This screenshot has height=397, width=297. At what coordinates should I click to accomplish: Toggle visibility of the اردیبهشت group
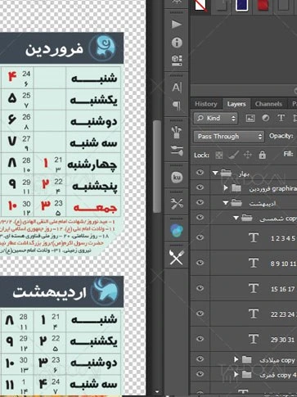[x=200, y=202]
